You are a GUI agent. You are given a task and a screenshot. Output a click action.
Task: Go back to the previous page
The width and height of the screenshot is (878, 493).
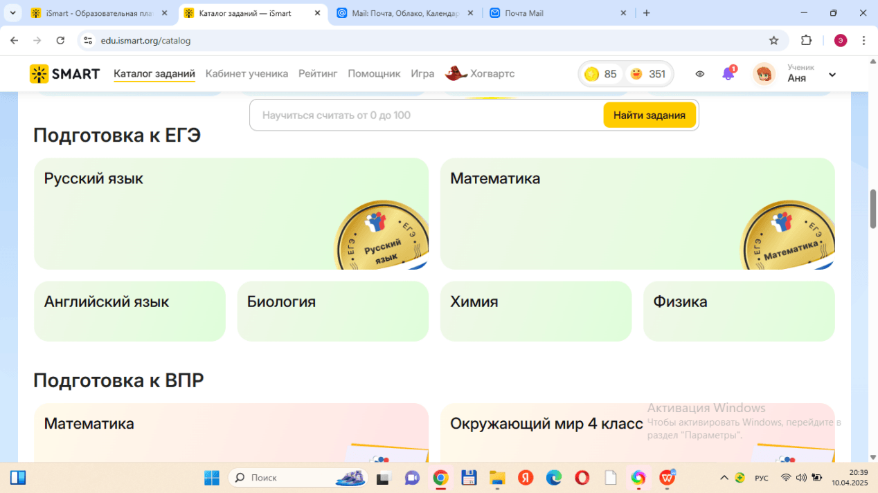coord(15,41)
